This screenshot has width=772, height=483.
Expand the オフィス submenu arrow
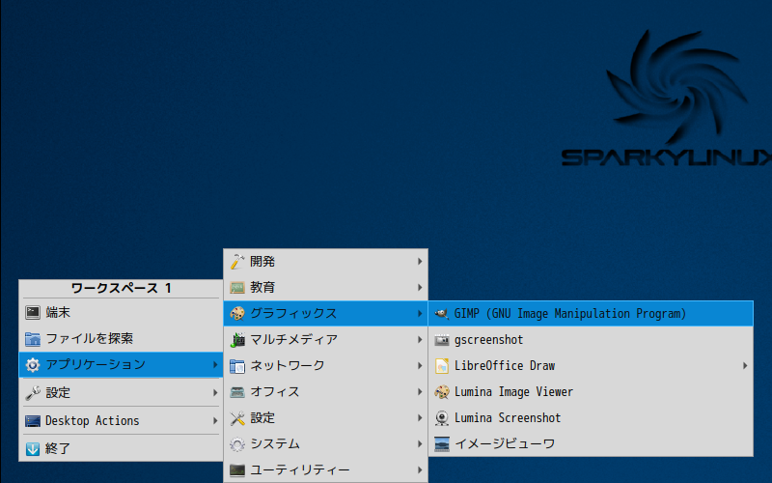420,392
